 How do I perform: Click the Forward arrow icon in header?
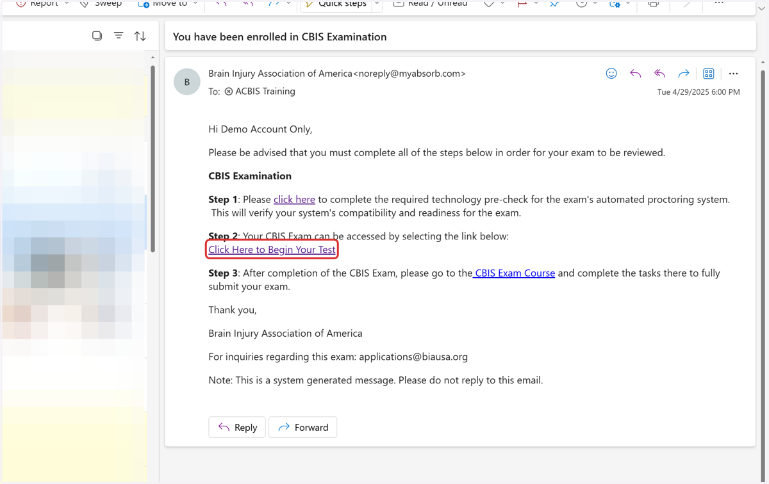pos(684,74)
